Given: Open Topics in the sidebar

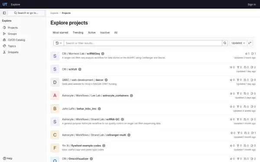Looking at the screenshot, I should (12, 46).
